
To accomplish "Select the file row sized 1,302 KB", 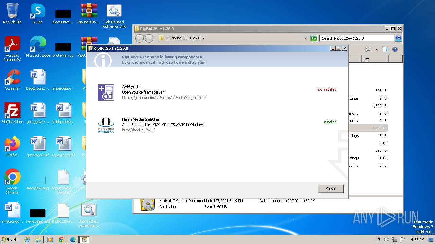I will click(368, 106).
